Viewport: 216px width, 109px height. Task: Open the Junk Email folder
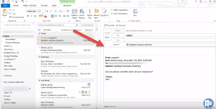click(10, 59)
